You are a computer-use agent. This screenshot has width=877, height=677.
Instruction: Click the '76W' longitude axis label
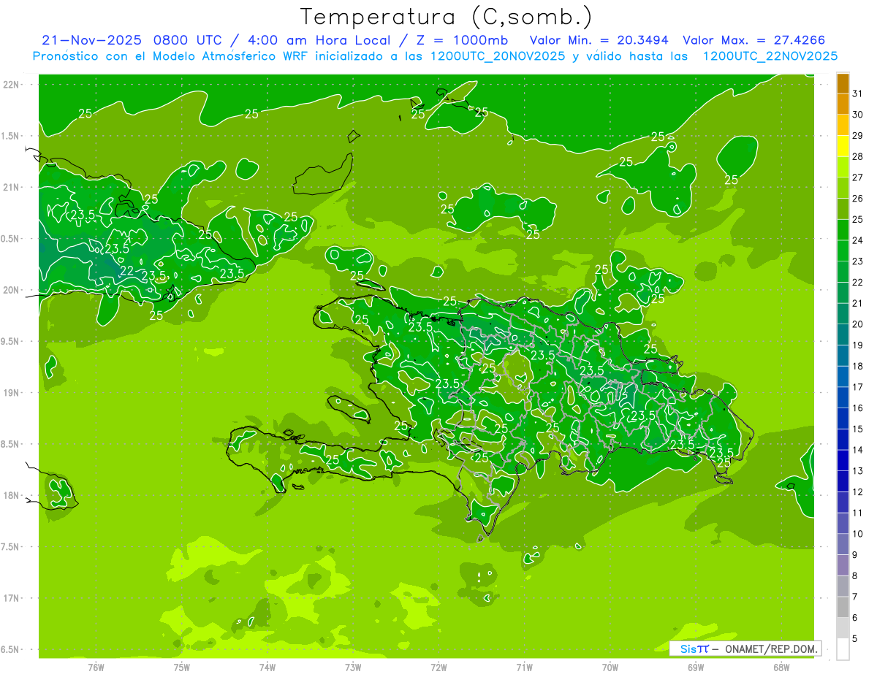[96, 667]
